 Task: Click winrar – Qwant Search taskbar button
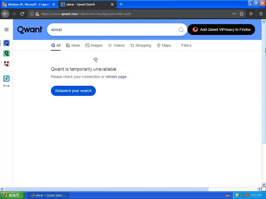point(48,195)
